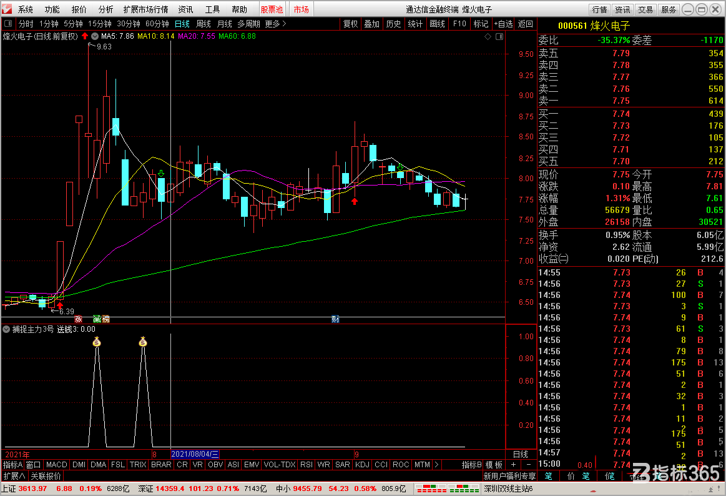
Task: Click the 减 event marker under the chart
Action: coord(97,319)
